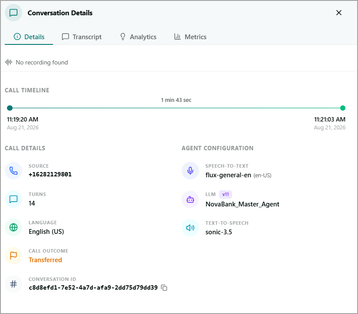The image size is (358, 314).
Task: Click the English (US) language value
Action: point(46,232)
